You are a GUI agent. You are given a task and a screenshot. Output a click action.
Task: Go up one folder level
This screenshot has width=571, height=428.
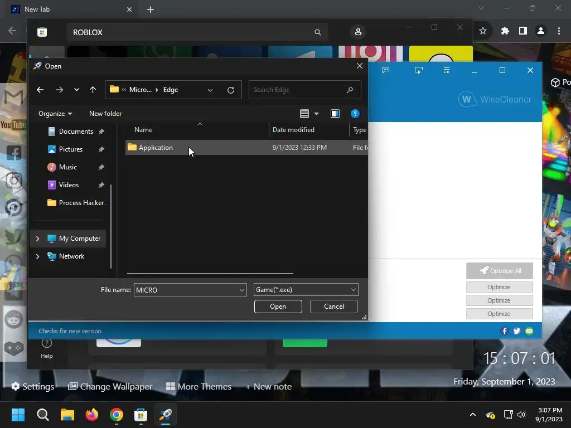tap(93, 90)
